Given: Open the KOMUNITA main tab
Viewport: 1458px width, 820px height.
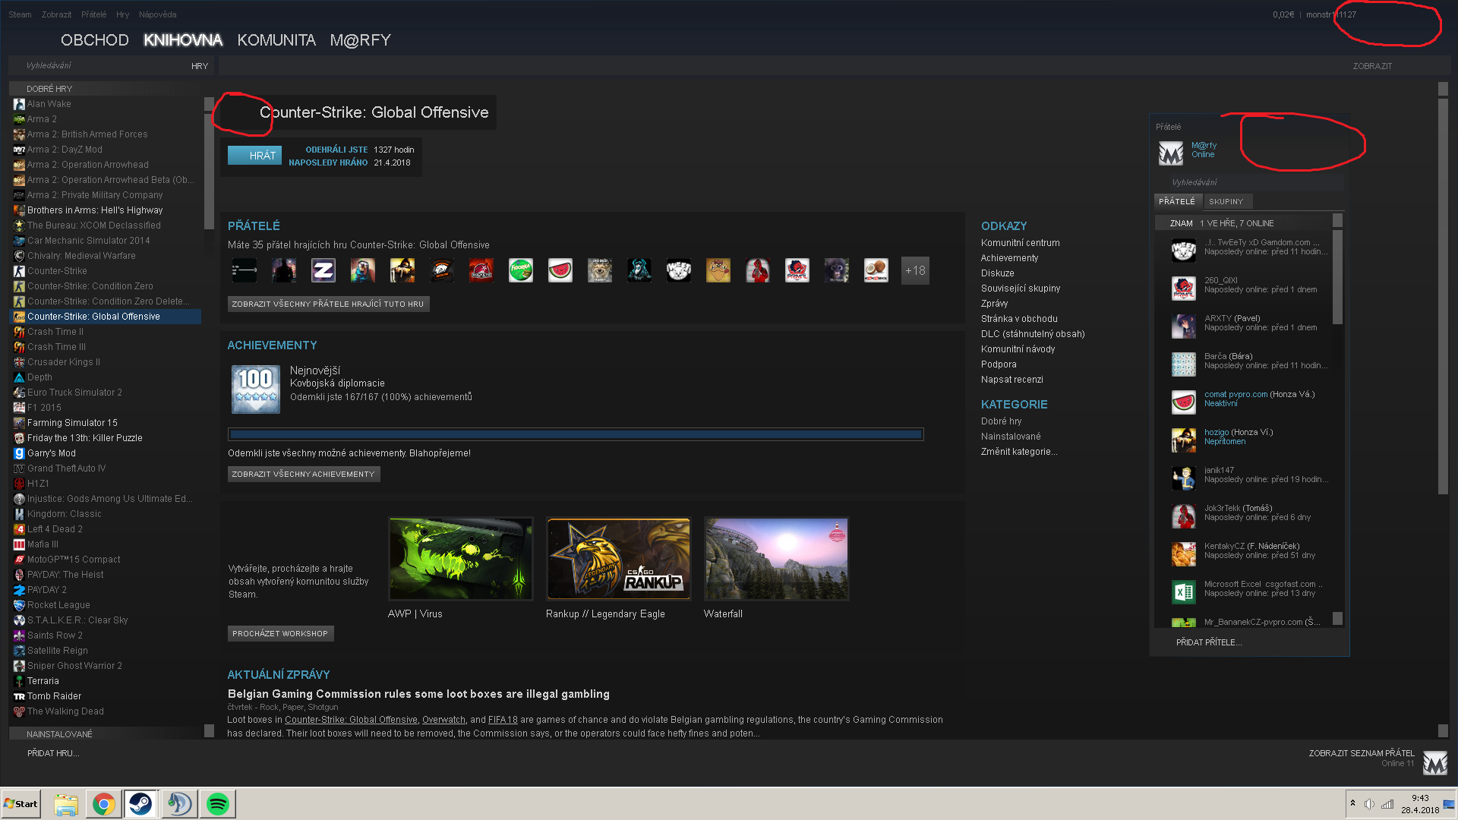Looking at the screenshot, I should (276, 40).
